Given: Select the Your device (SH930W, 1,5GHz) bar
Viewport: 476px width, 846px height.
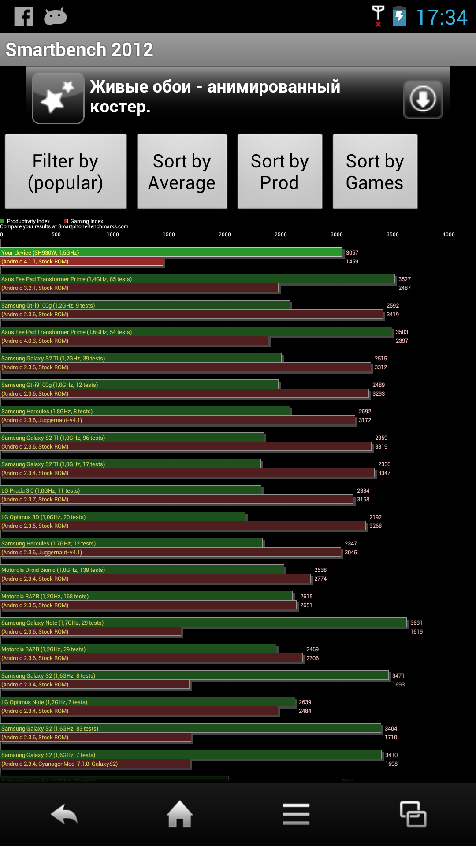Looking at the screenshot, I should 171,252.
